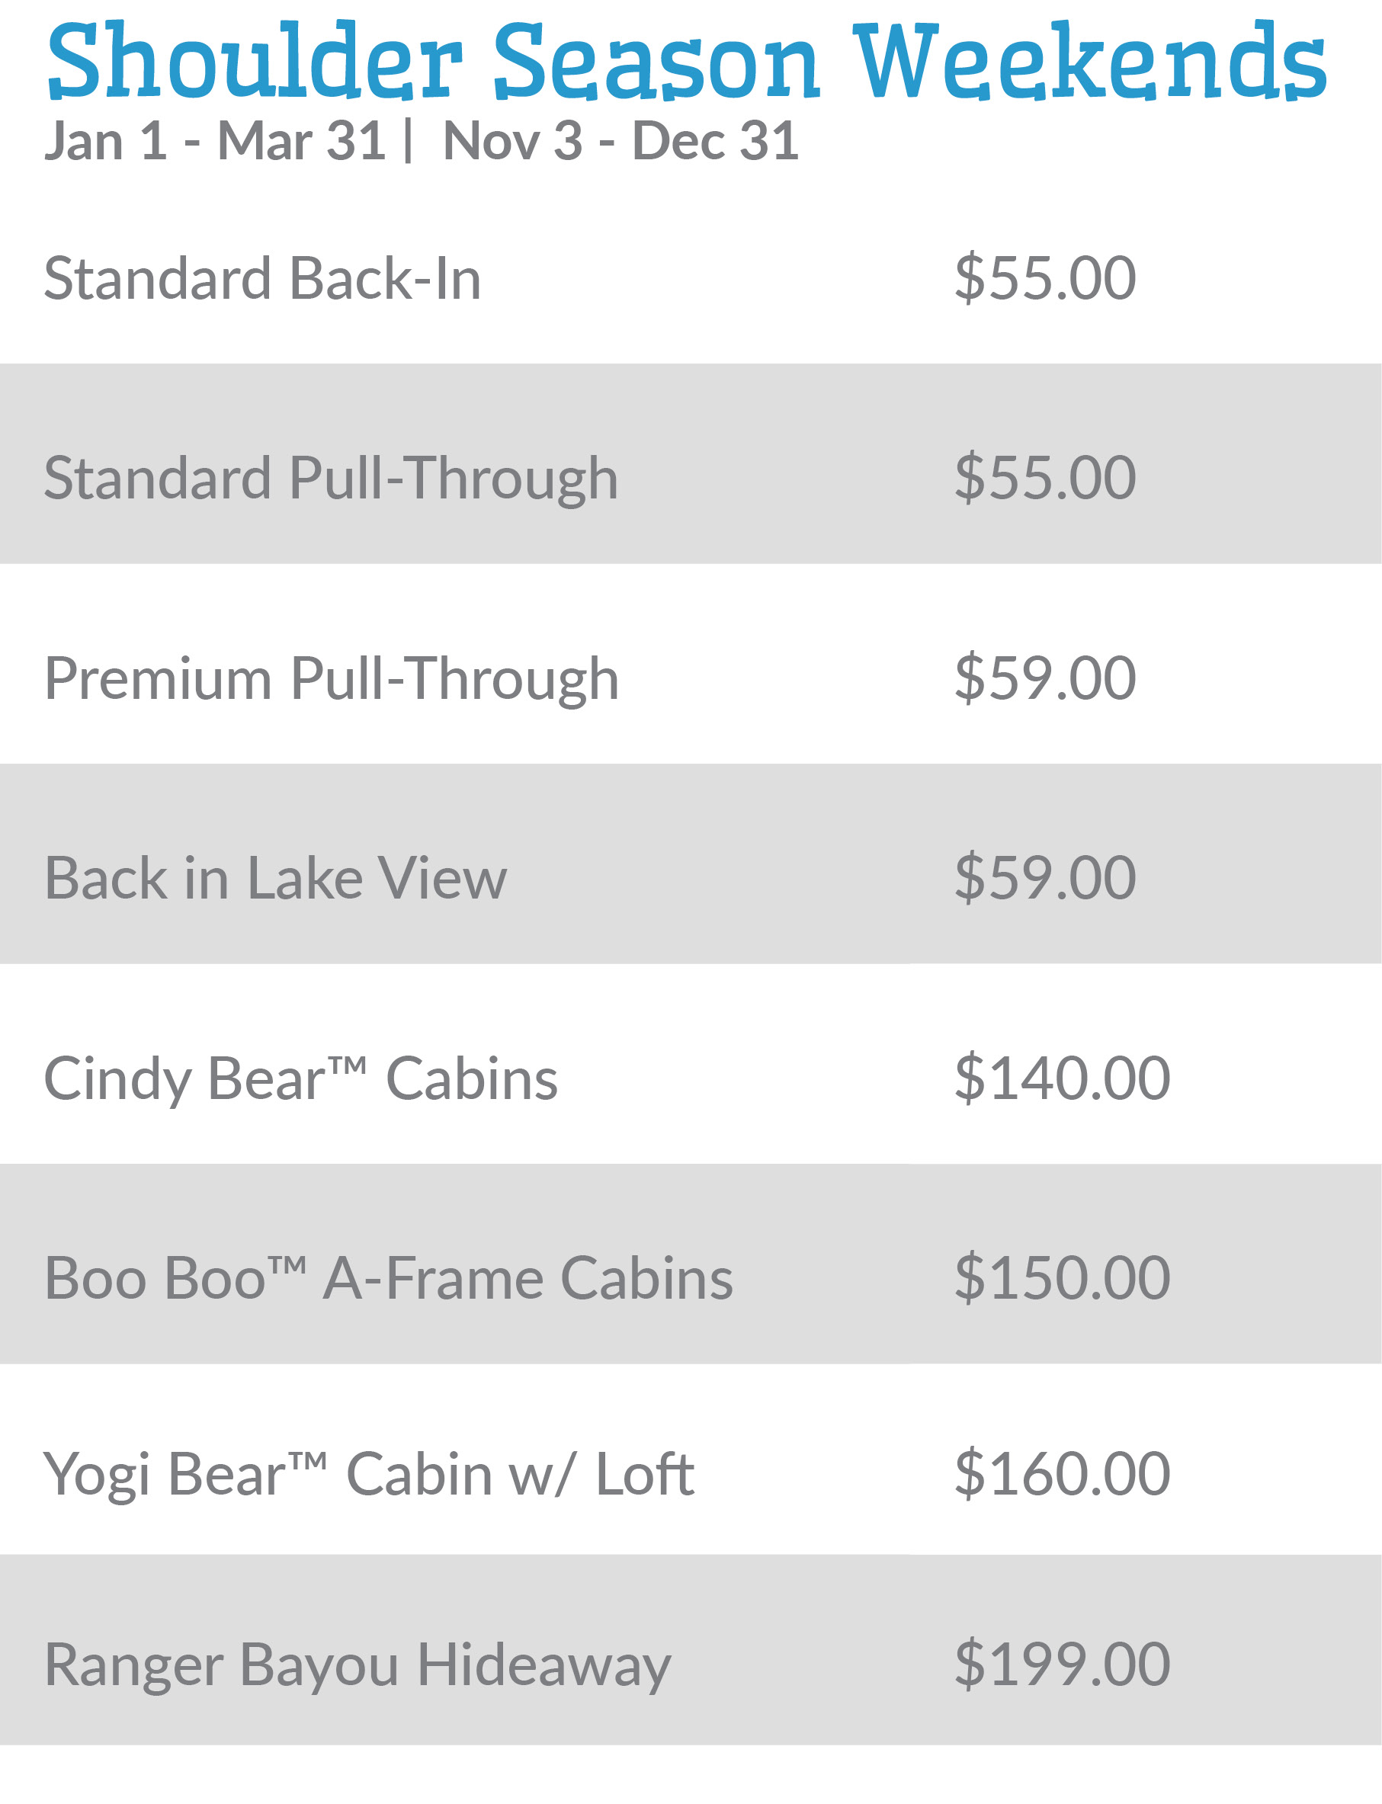Select the Jan 1 - Mar 31 date range
Viewport: 1382px width, 1804px height.
point(215,140)
